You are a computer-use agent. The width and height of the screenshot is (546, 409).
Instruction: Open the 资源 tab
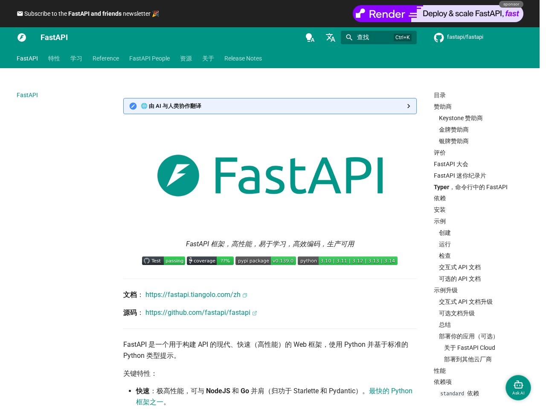coord(186,58)
